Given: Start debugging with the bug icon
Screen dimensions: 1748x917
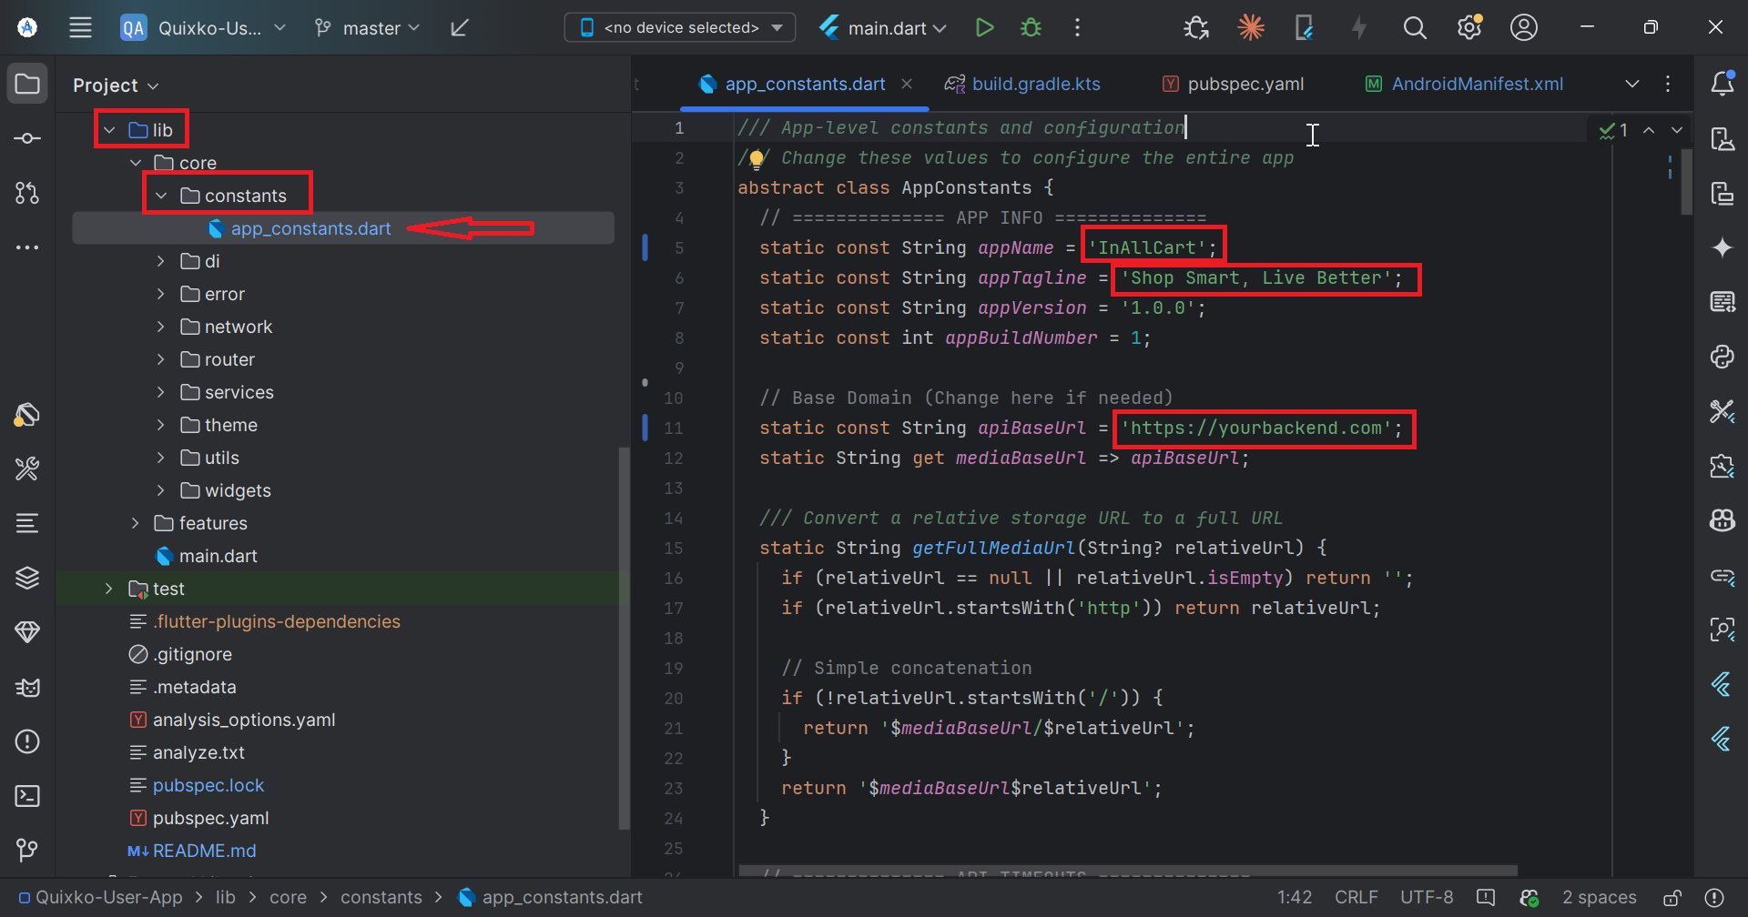Looking at the screenshot, I should 1031,27.
